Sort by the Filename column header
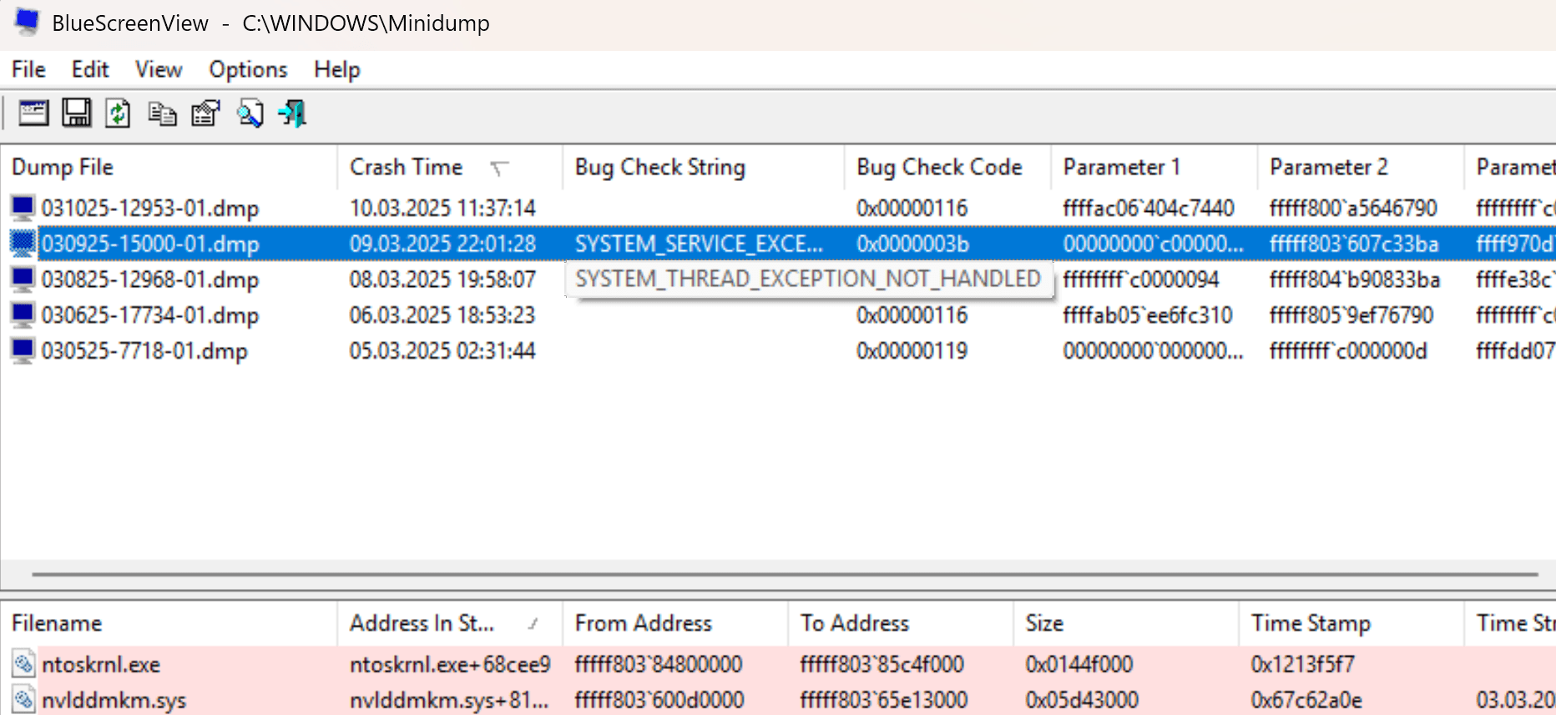Screen dimensions: 1556x715 (x=169, y=623)
